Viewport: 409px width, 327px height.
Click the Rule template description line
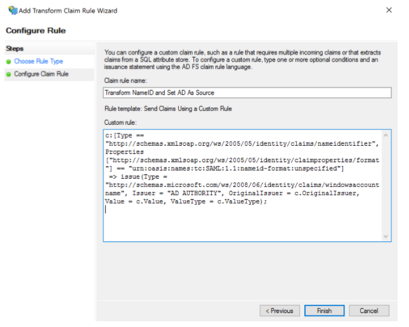click(x=168, y=109)
